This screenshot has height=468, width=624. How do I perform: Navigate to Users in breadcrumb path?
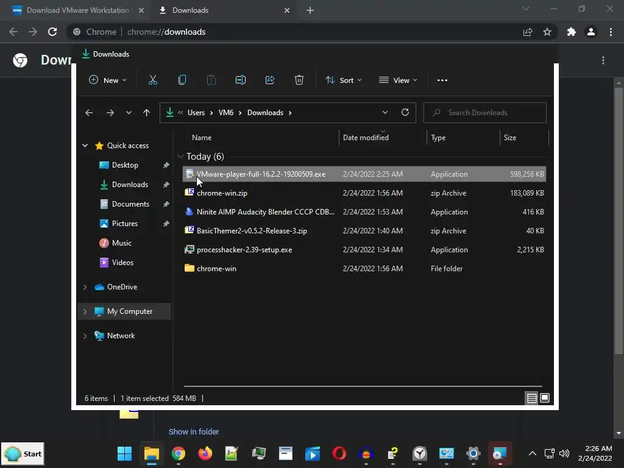196,113
